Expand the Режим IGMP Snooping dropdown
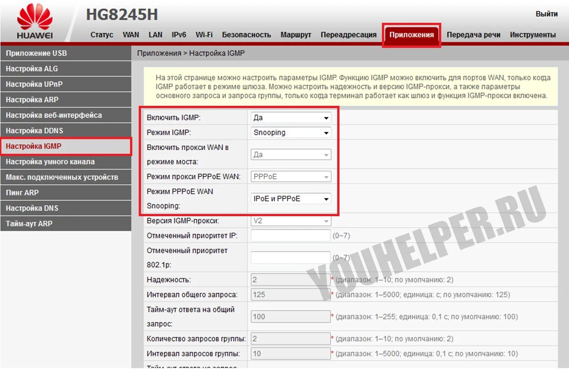 [x=291, y=133]
